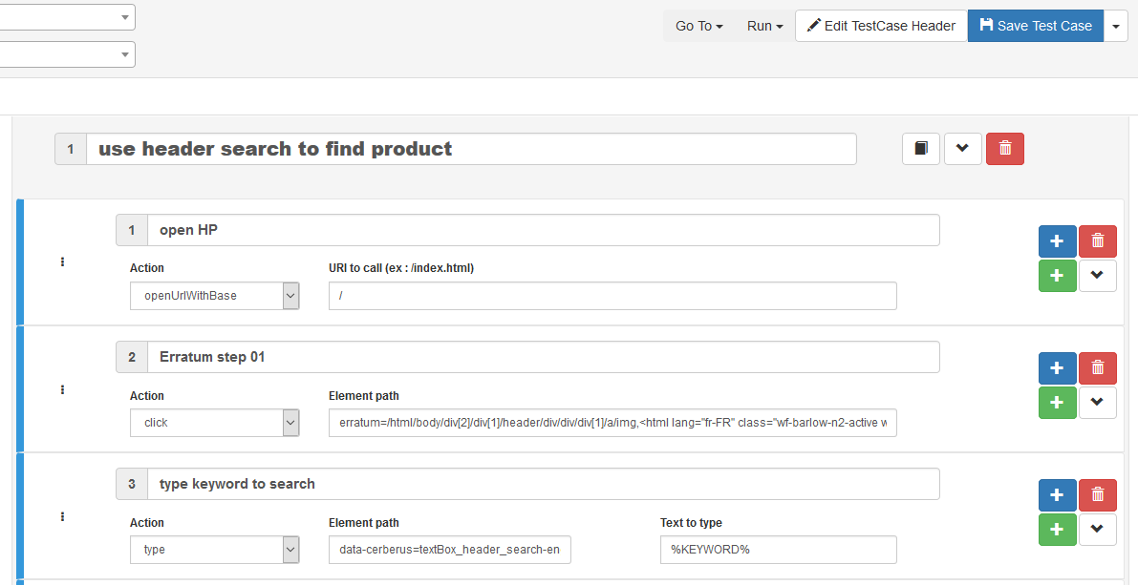Open the Save Test Case split dropdown arrow
Screen dimensions: 1138x585
click(x=1116, y=26)
